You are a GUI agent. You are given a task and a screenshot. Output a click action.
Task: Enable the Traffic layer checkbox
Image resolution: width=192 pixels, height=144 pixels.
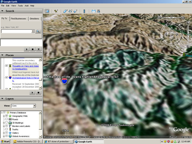[x=7, y=129]
